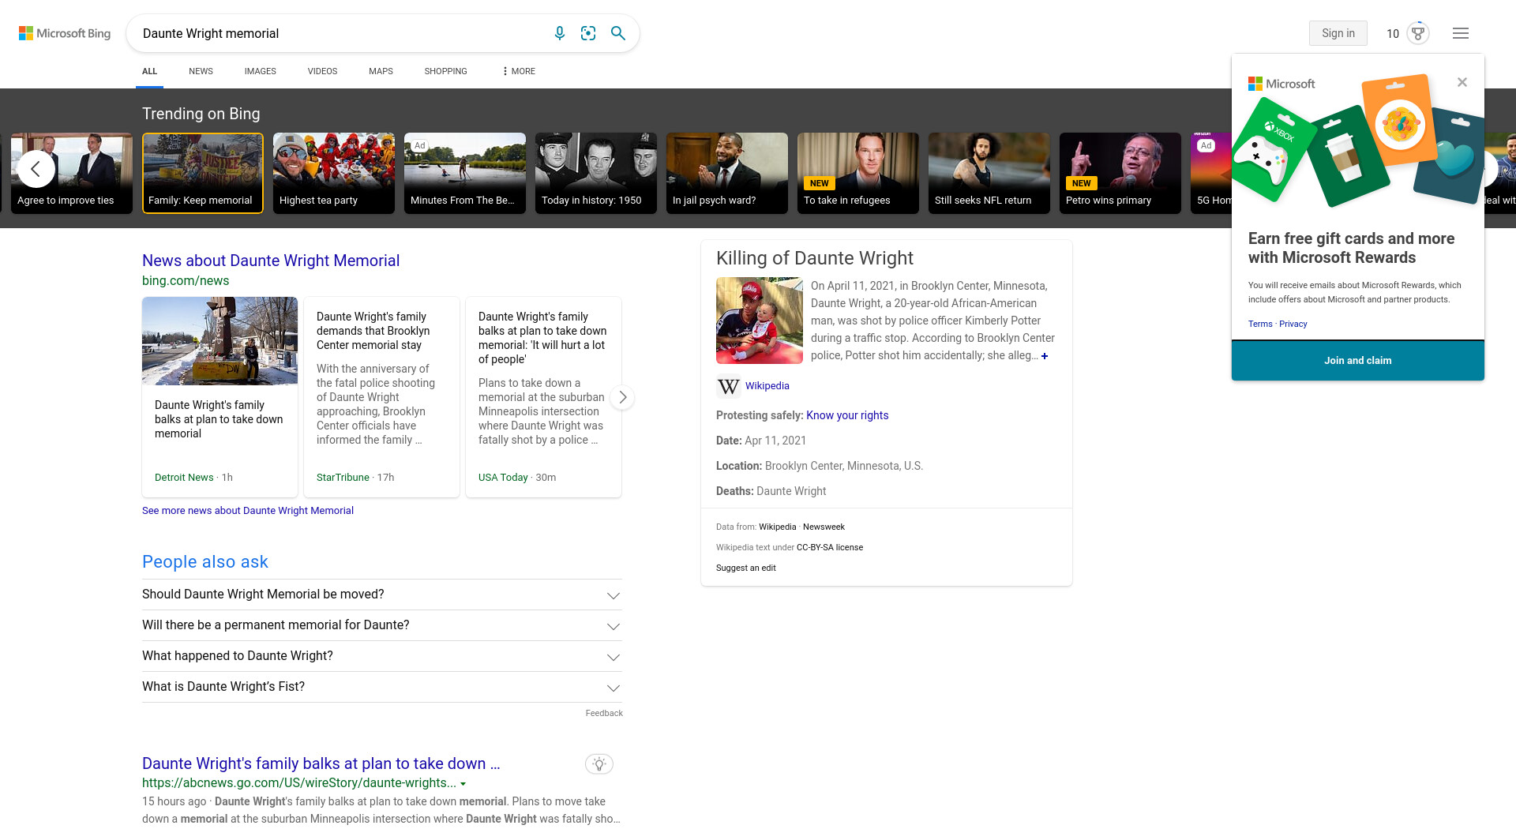
Task: Open StarTribune Brooklyn Center memorial story
Action: coord(381,397)
